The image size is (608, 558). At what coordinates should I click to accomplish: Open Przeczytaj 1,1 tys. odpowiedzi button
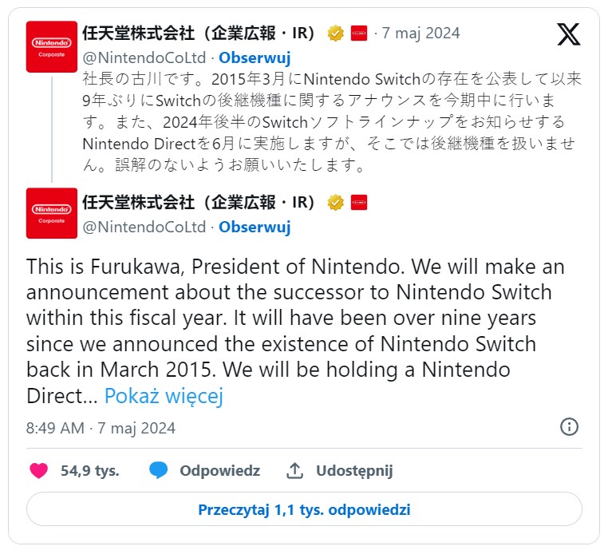tap(304, 509)
